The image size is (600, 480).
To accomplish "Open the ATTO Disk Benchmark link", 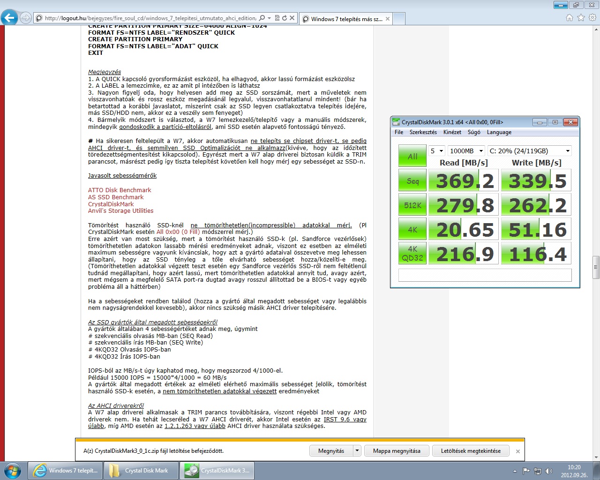I will pos(120,190).
